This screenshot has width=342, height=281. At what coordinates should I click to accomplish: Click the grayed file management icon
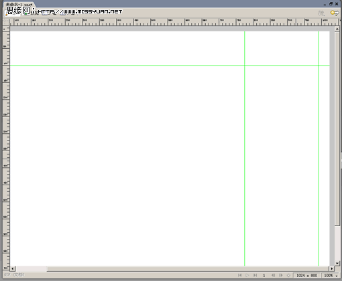pos(321,13)
